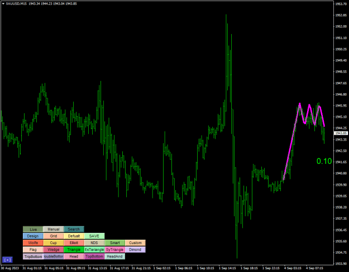Viewport: 349px width, 272px height.
Task: Click the 1945.95 price scale label
Action: coord(341,105)
